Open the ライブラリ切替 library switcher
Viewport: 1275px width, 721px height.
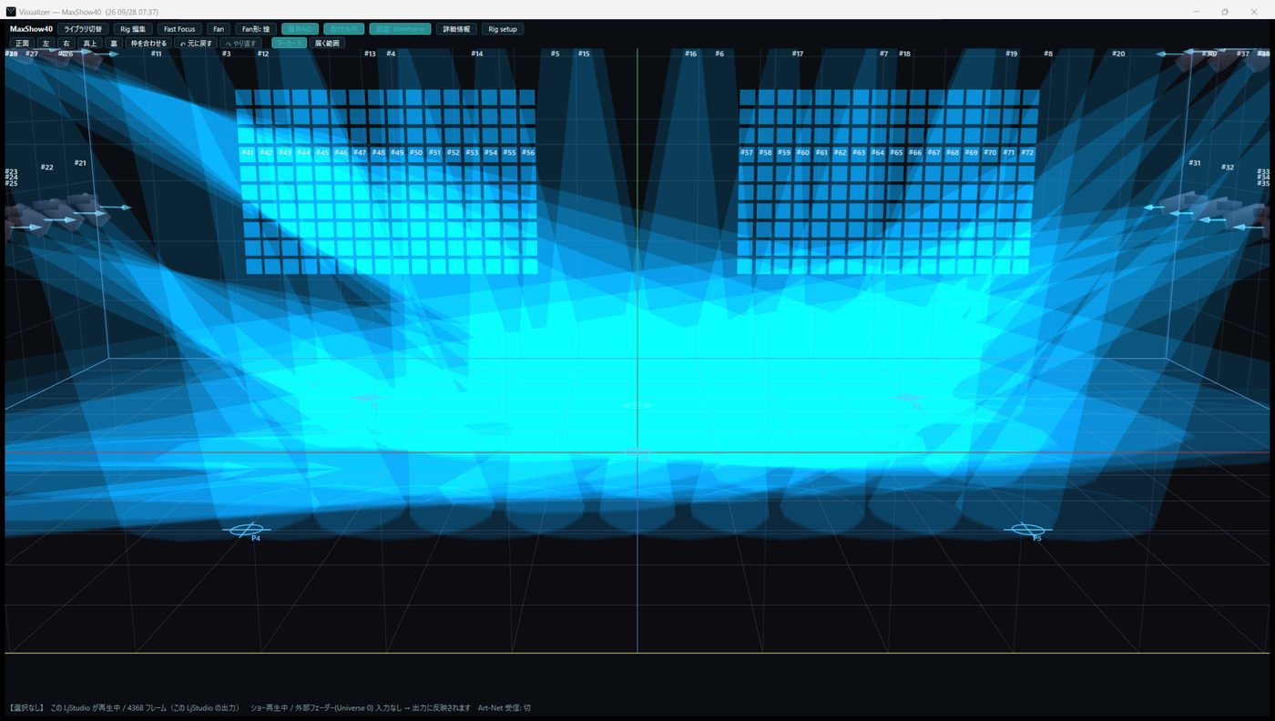(83, 29)
